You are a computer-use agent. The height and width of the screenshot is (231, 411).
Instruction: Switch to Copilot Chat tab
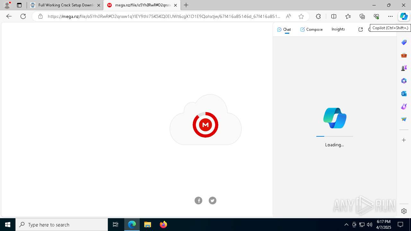tap(284, 30)
